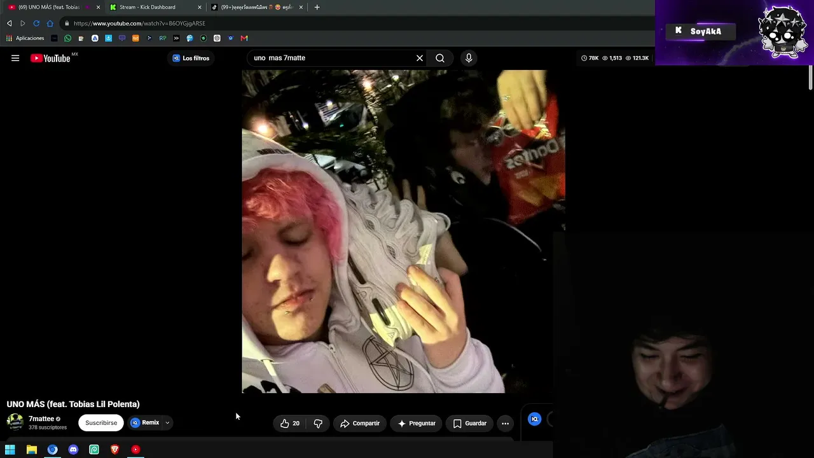Clear the search box with X
This screenshot has width=814, height=458.
[x=420, y=58]
